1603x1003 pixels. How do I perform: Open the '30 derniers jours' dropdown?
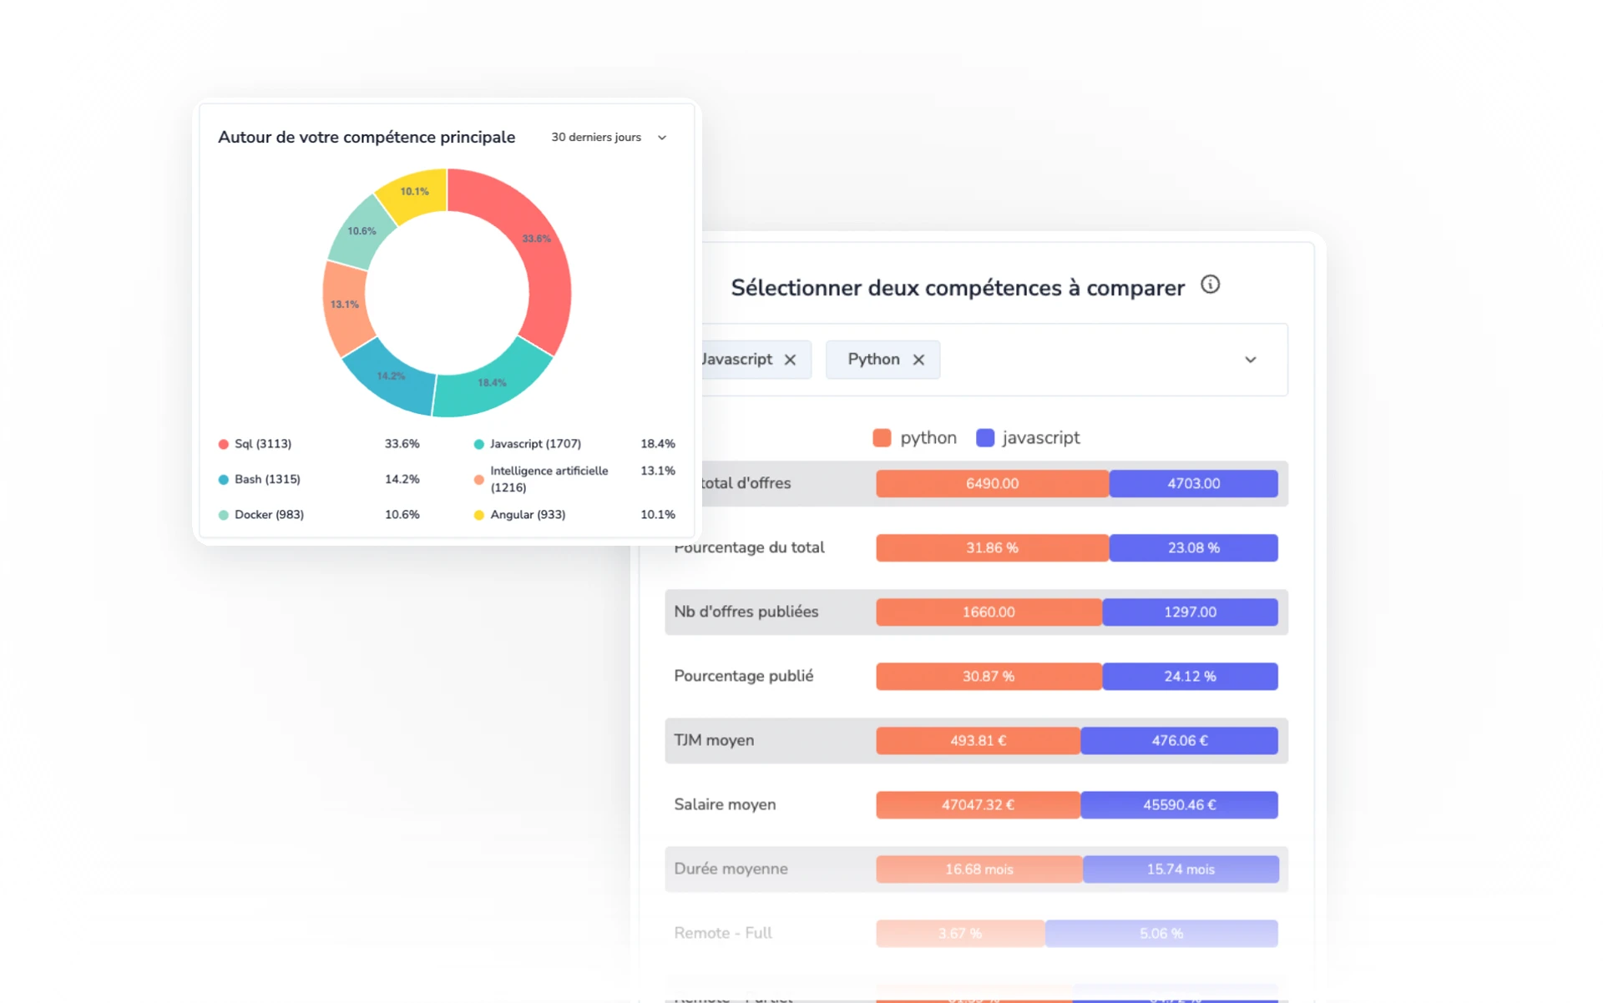tap(607, 137)
